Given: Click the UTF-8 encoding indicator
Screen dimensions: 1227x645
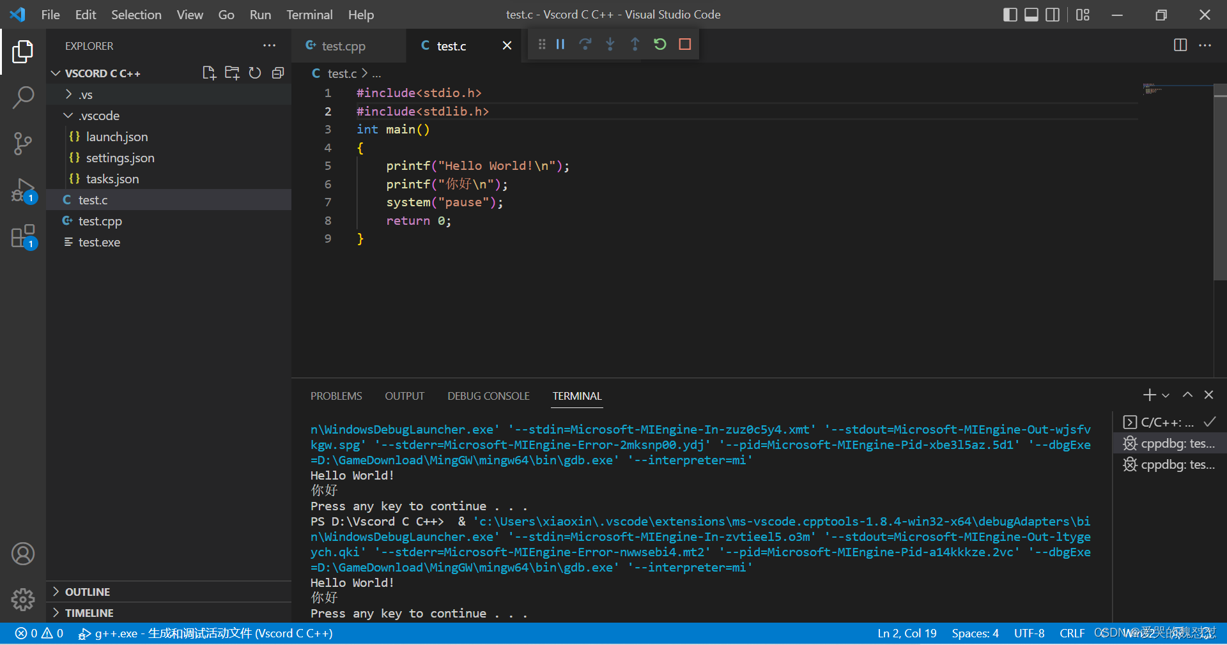Looking at the screenshot, I should (1029, 633).
